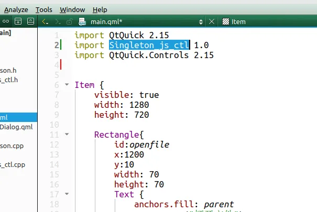Open the Tools menu
The height and width of the screenshot is (212, 317).
(x=44, y=10)
